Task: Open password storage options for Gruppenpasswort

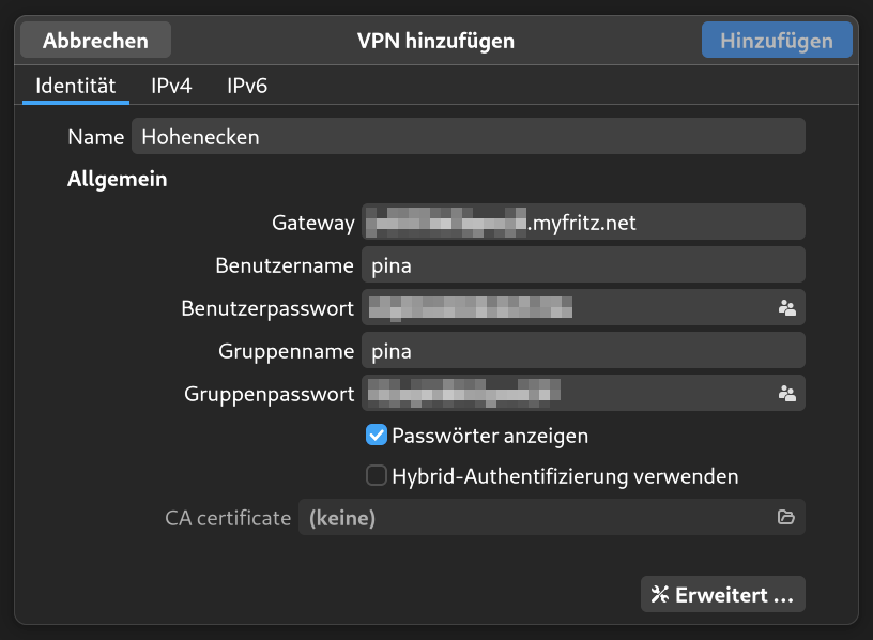Action: coord(786,393)
